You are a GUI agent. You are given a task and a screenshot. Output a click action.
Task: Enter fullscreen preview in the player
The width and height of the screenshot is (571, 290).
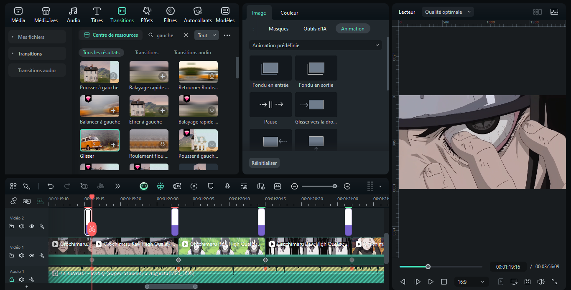point(554,282)
